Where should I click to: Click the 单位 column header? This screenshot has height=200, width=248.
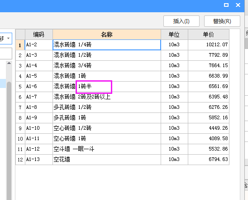coord(174,34)
